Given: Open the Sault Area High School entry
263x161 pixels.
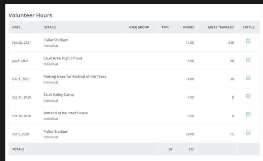Looking at the screenshot, I should pos(63,58).
